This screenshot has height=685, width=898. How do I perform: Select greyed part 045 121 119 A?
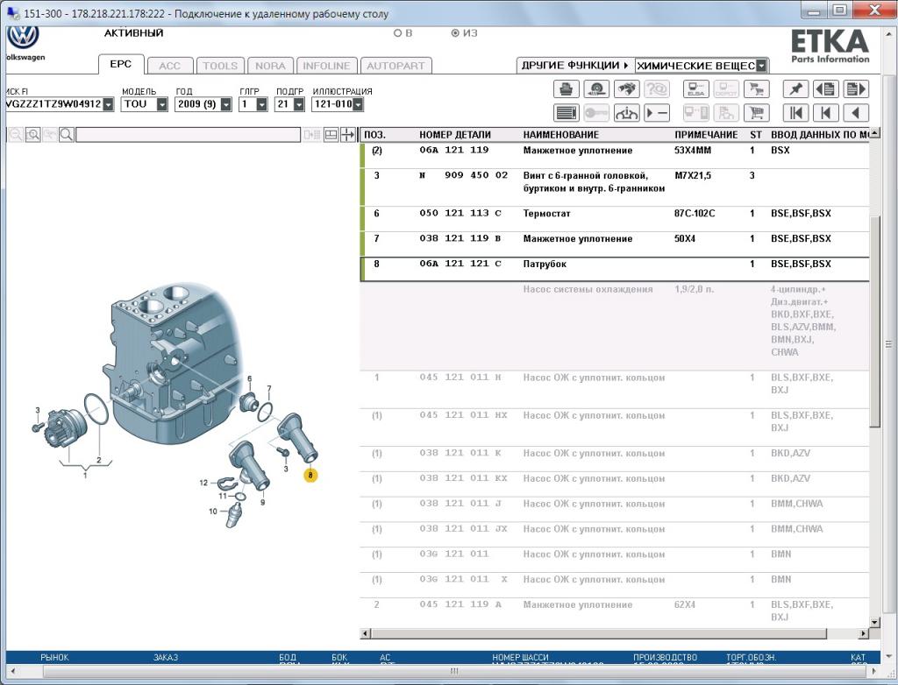(x=460, y=604)
